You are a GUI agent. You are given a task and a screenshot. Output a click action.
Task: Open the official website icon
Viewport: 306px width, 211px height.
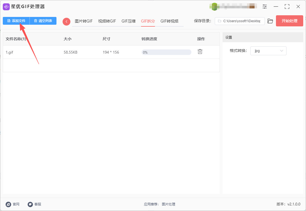(9, 204)
